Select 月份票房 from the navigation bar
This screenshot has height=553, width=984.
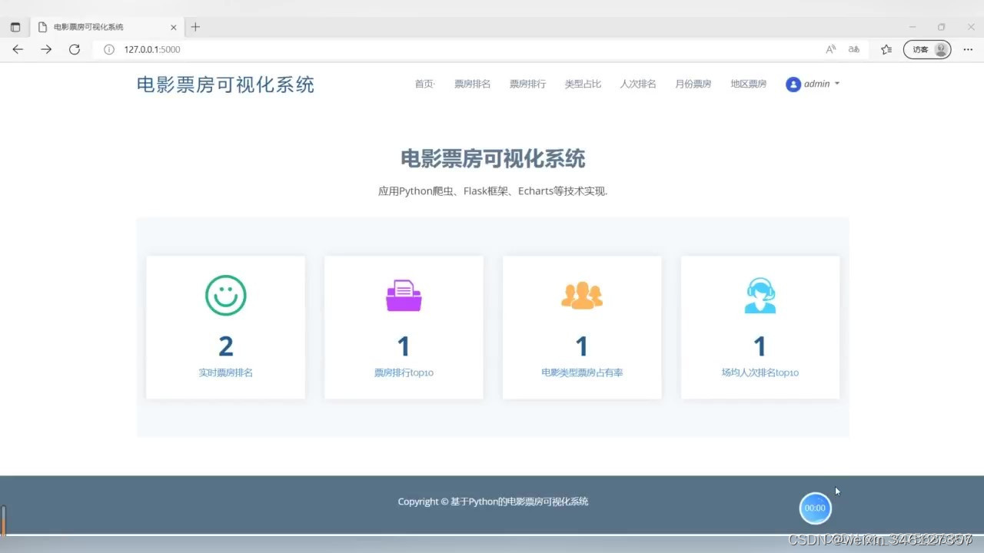click(x=693, y=84)
